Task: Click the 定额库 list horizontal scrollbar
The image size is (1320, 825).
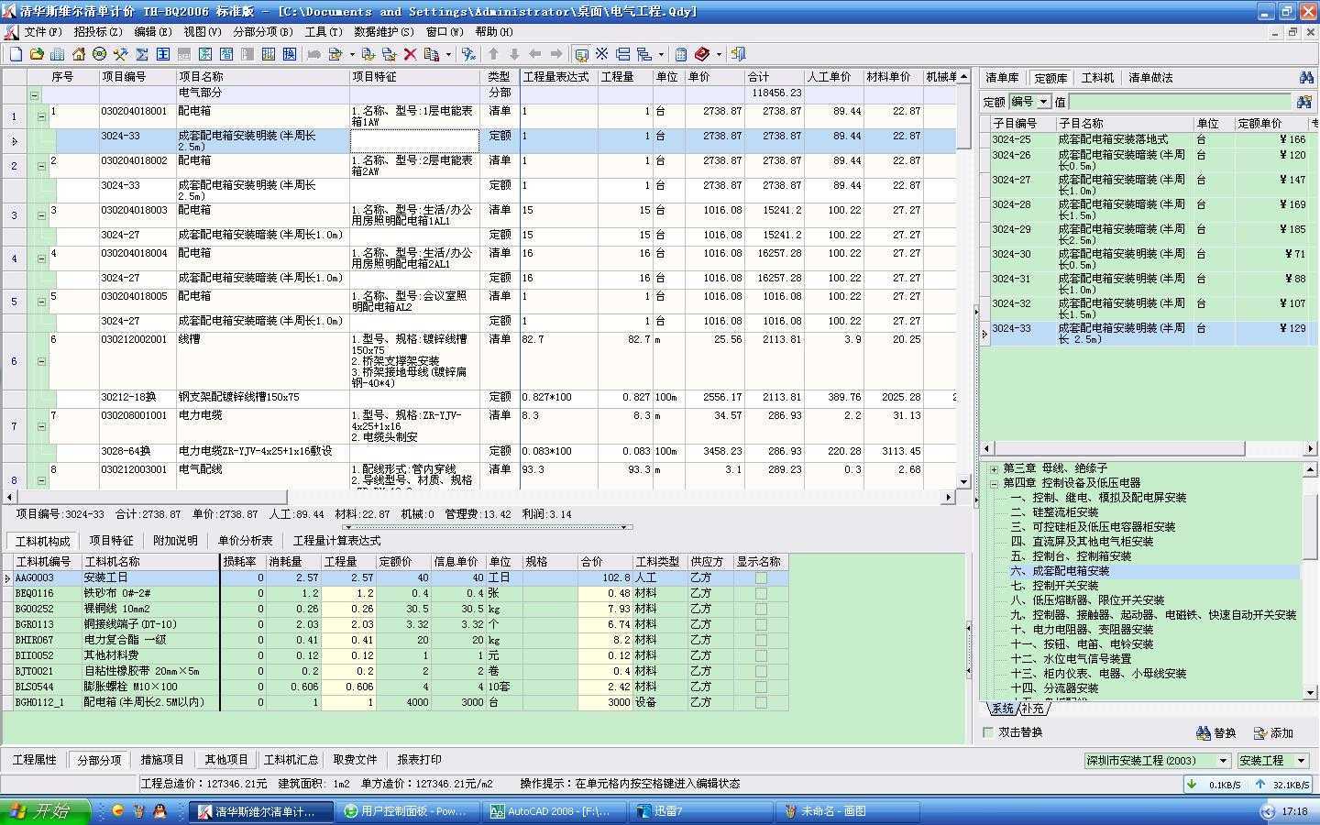Action: pyautogui.click(x=1149, y=449)
